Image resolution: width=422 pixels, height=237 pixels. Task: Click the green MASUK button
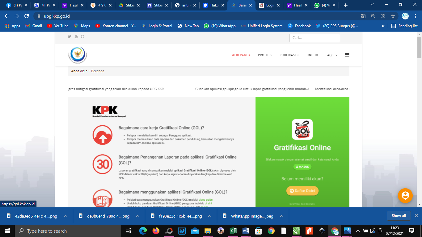[x=302, y=167]
